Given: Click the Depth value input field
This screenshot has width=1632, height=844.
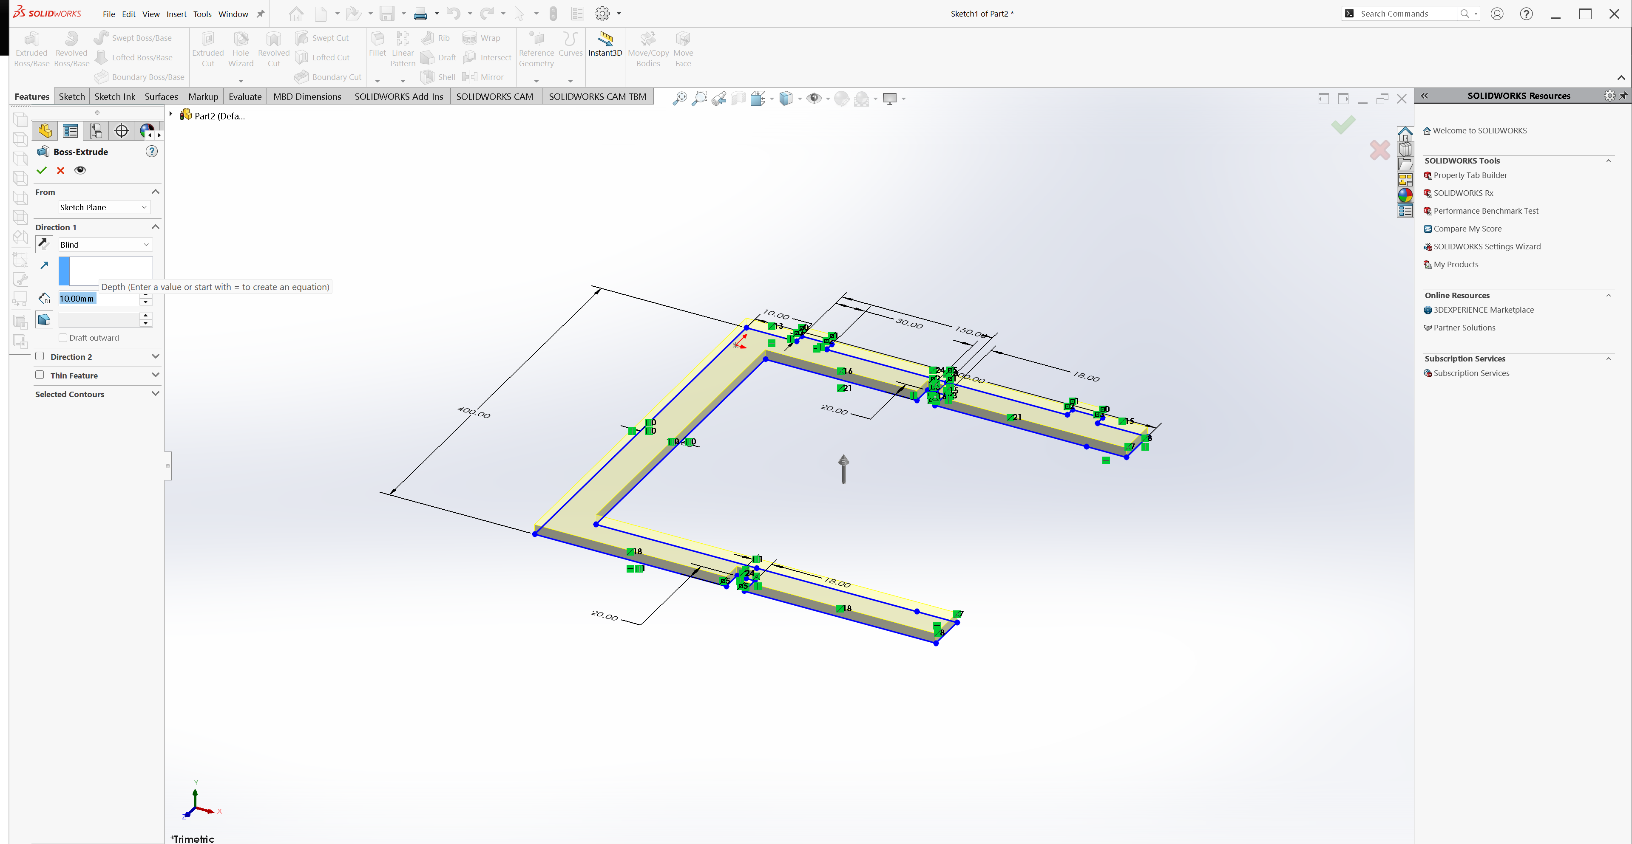Looking at the screenshot, I should [x=98, y=298].
